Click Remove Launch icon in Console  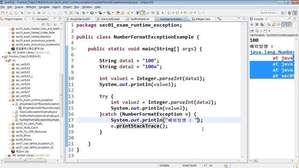(x=257, y=25)
